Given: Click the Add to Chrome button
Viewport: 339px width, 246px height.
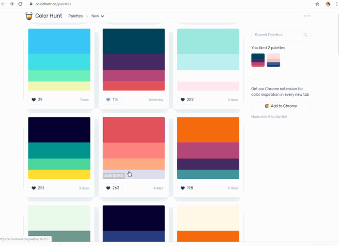Looking at the screenshot, I should pyautogui.click(x=281, y=106).
